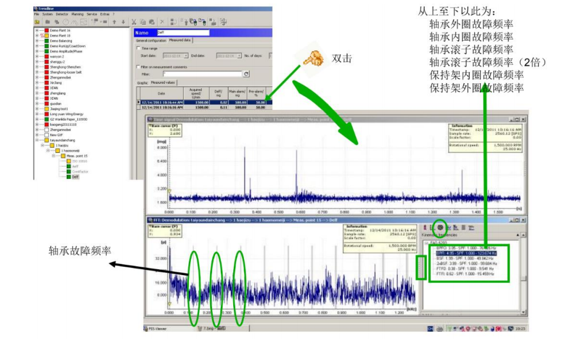Viewport: 588px width, 343px height.
Task: Switch to the General configuration tab
Action: [151, 40]
